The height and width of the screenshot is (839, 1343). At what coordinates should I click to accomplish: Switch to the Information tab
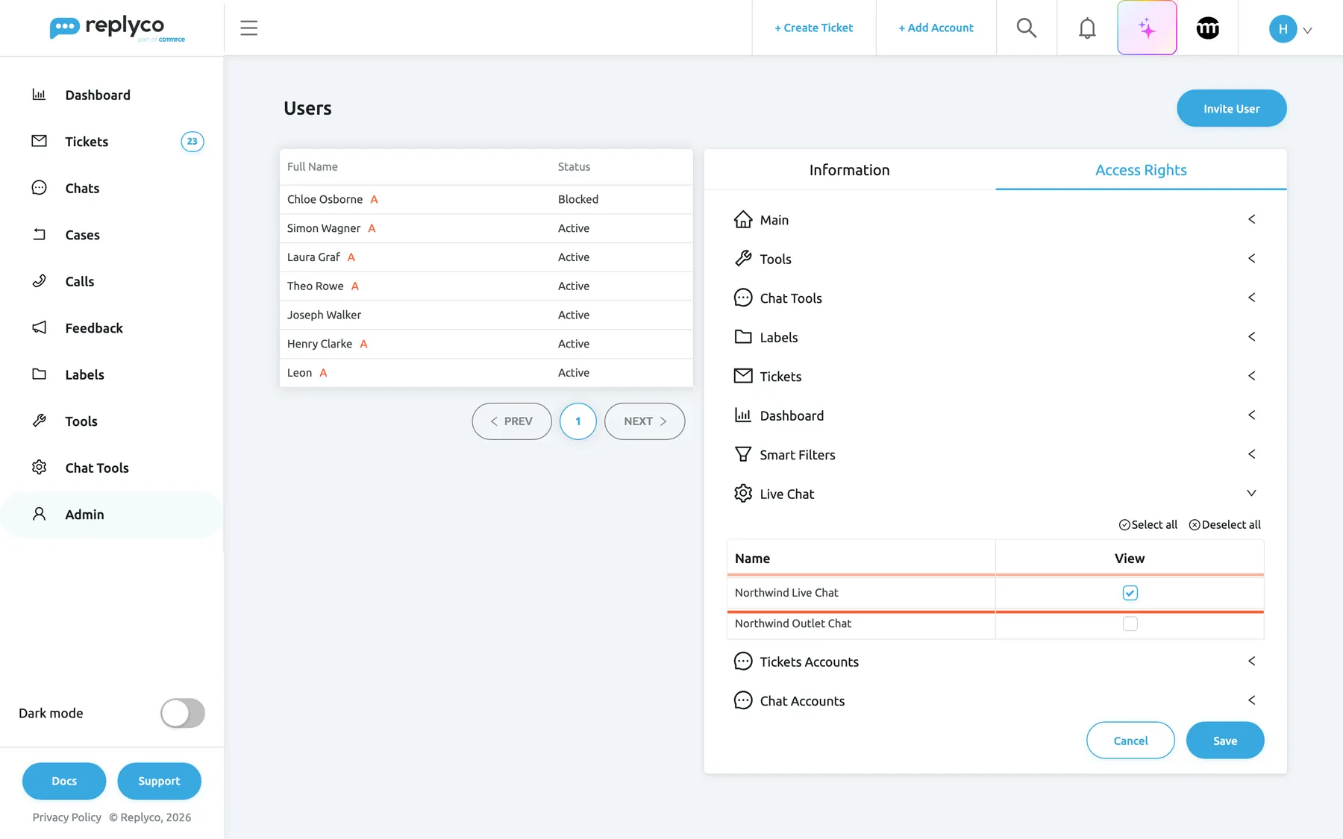pyautogui.click(x=850, y=170)
